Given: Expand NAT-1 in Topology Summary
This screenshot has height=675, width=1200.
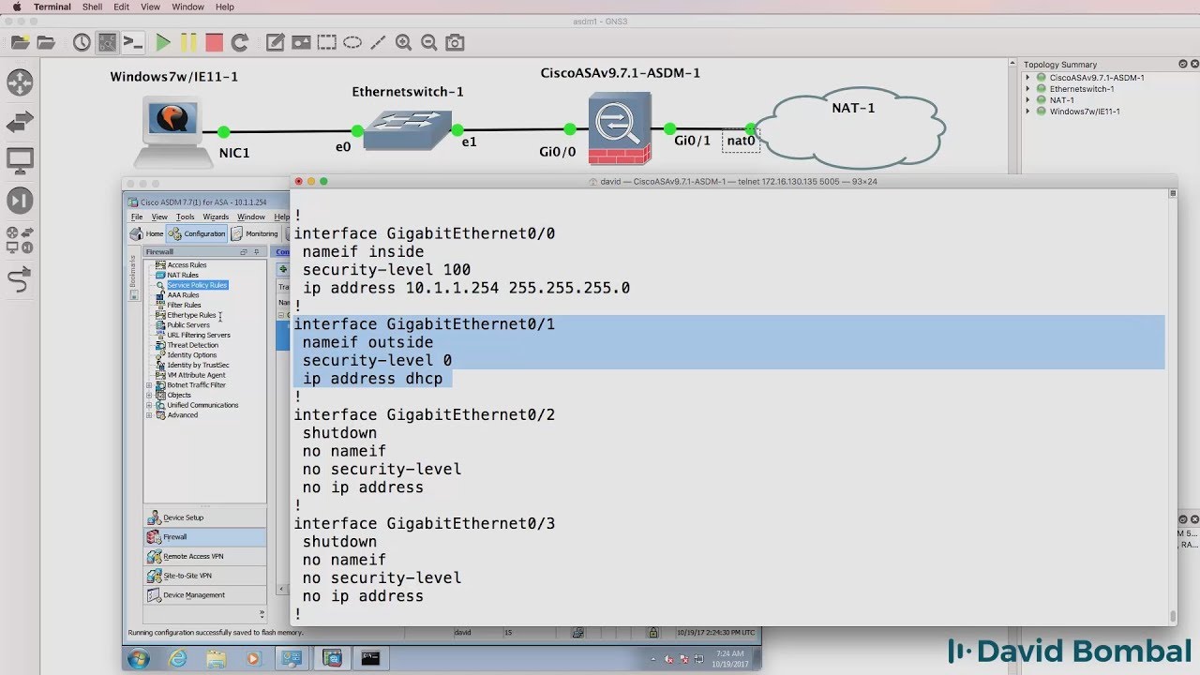Looking at the screenshot, I should click(x=1028, y=100).
